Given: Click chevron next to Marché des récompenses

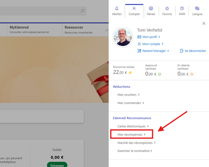Looking at the screenshot, I should coord(155,142).
